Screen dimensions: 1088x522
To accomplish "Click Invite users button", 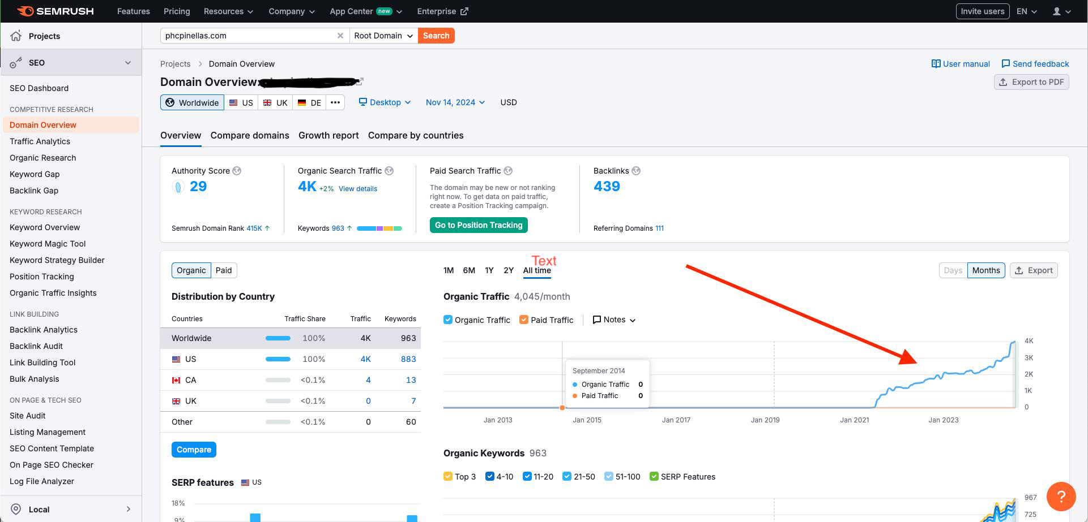I will click(x=983, y=11).
